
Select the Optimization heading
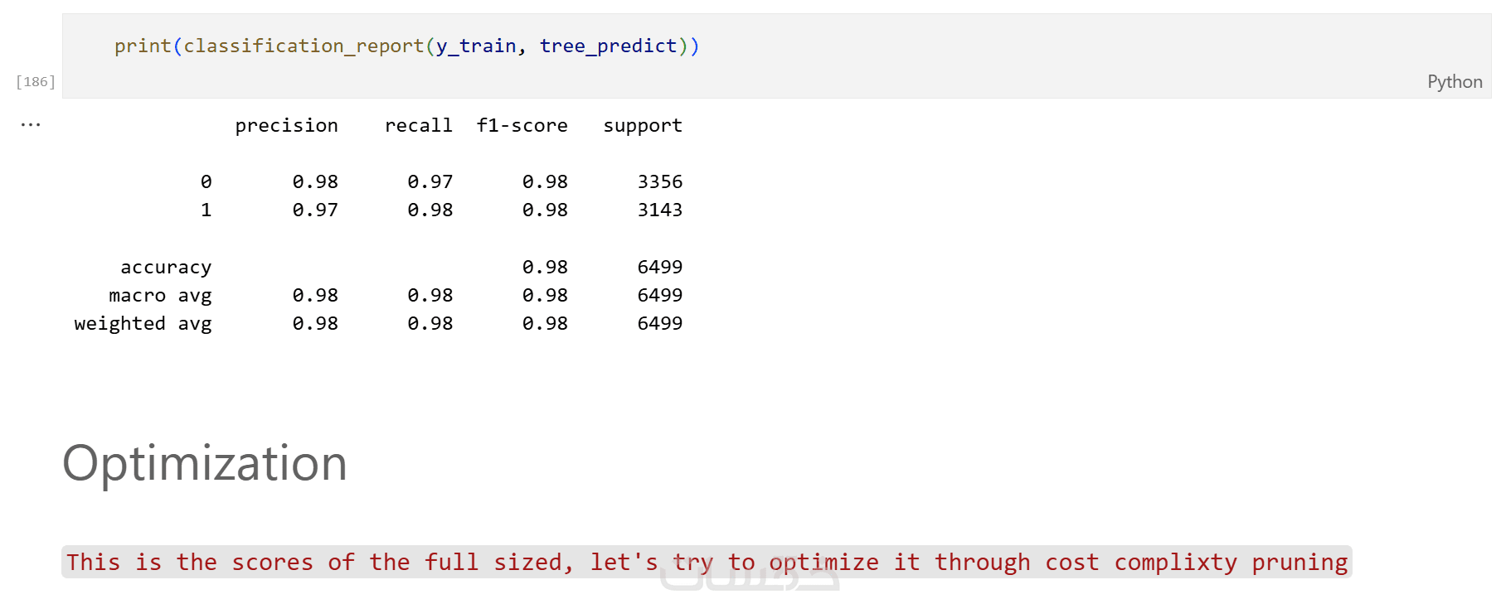[205, 462]
